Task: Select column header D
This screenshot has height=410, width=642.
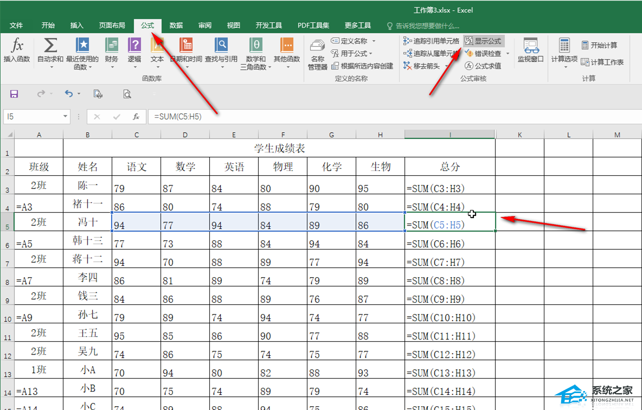Action: click(185, 134)
